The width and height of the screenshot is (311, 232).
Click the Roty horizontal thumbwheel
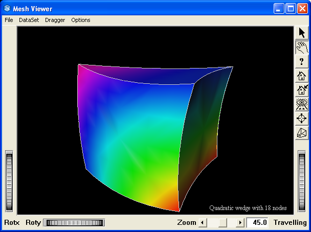[x=74, y=223]
